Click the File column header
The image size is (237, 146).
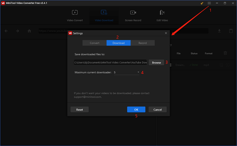click(179, 53)
